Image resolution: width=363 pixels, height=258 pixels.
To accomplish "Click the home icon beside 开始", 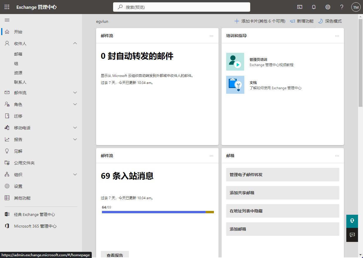I will click(7, 32).
